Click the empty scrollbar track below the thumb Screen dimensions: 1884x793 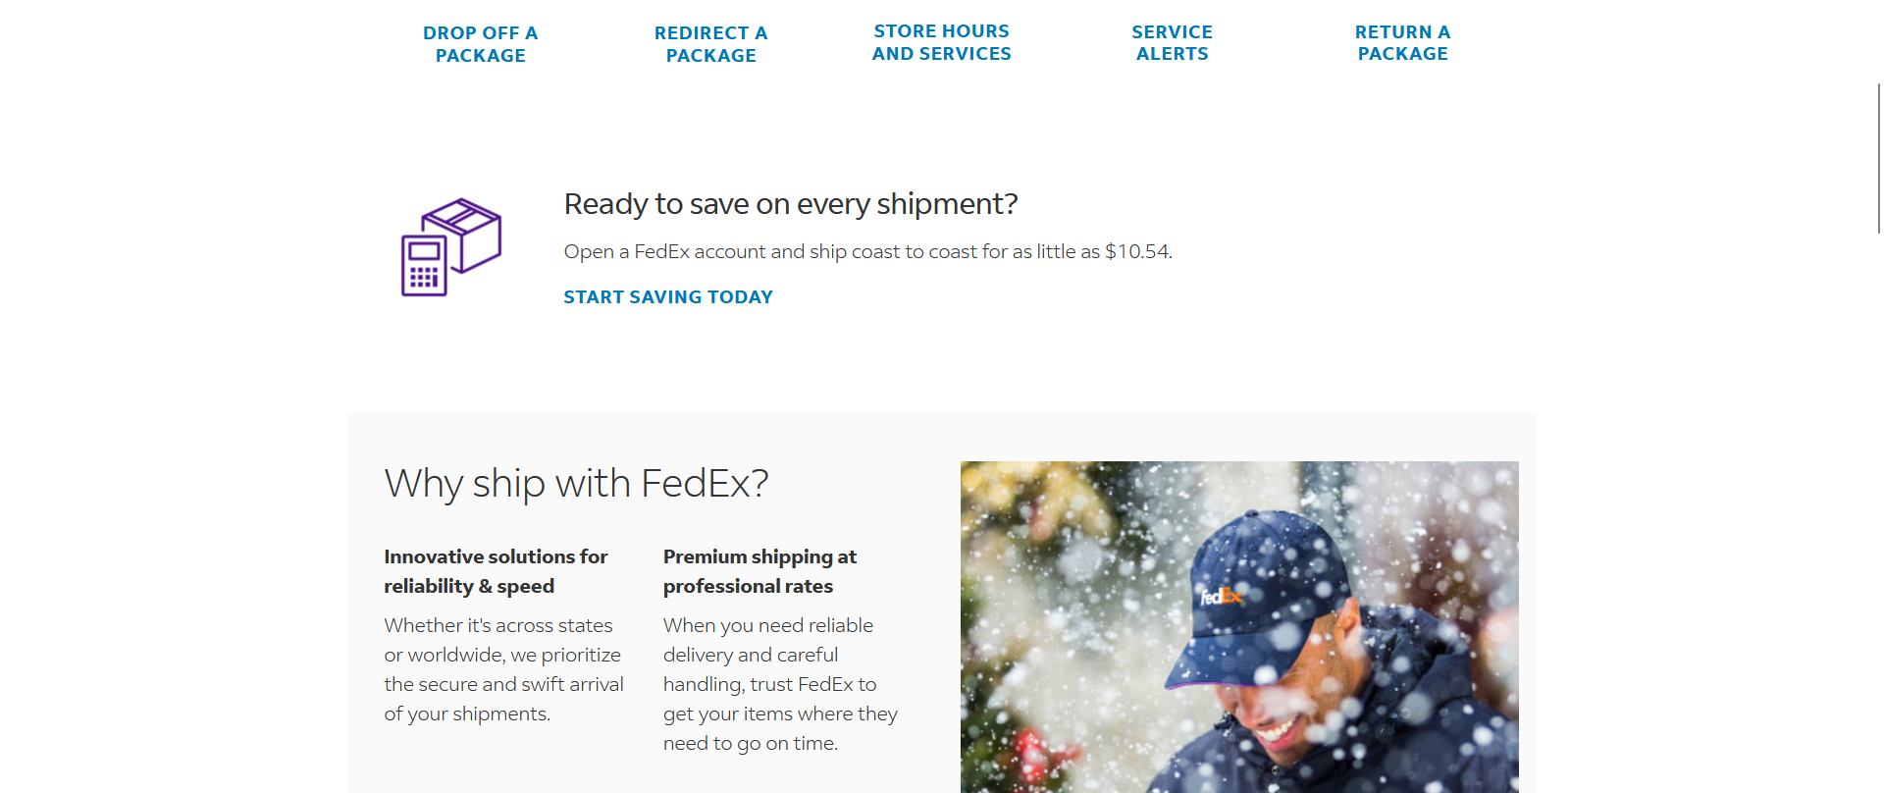[1878, 510]
